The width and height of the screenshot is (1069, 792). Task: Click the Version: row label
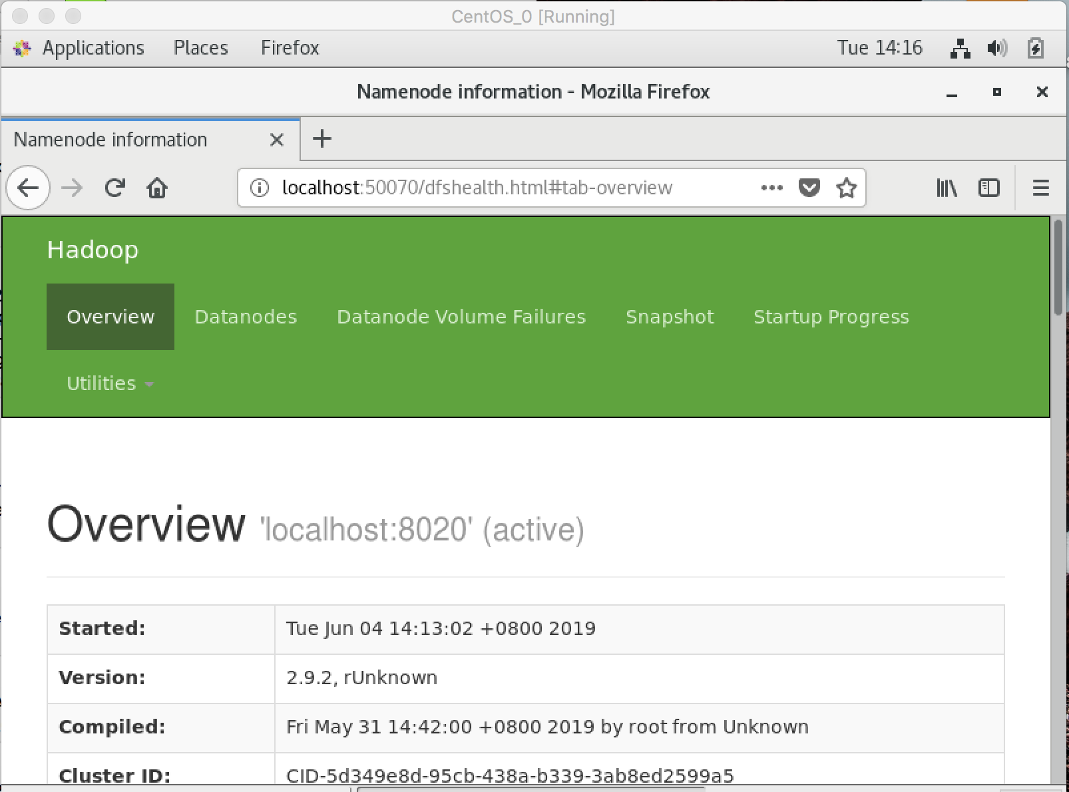pos(102,678)
